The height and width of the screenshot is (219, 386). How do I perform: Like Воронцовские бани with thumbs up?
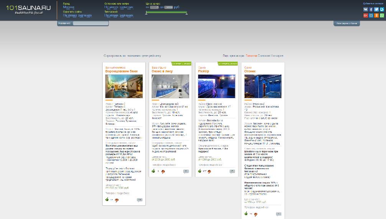(x=107, y=199)
